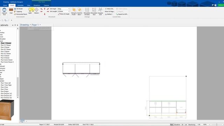Viewport: 224px width, 126px height.
Task: Activate the Renumber Tool
Action: 94,12
